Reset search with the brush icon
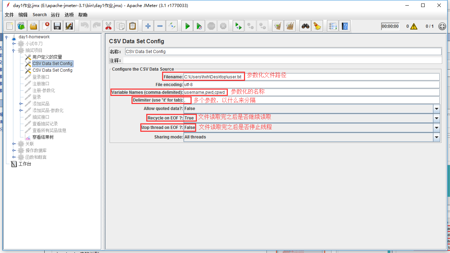Image resolution: width=450 pixels, height=253 pixels. (x=317, y=26)
